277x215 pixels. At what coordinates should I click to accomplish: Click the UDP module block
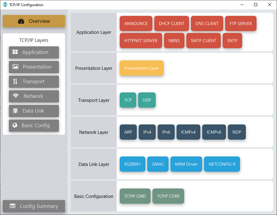click(x=147, y=100)
